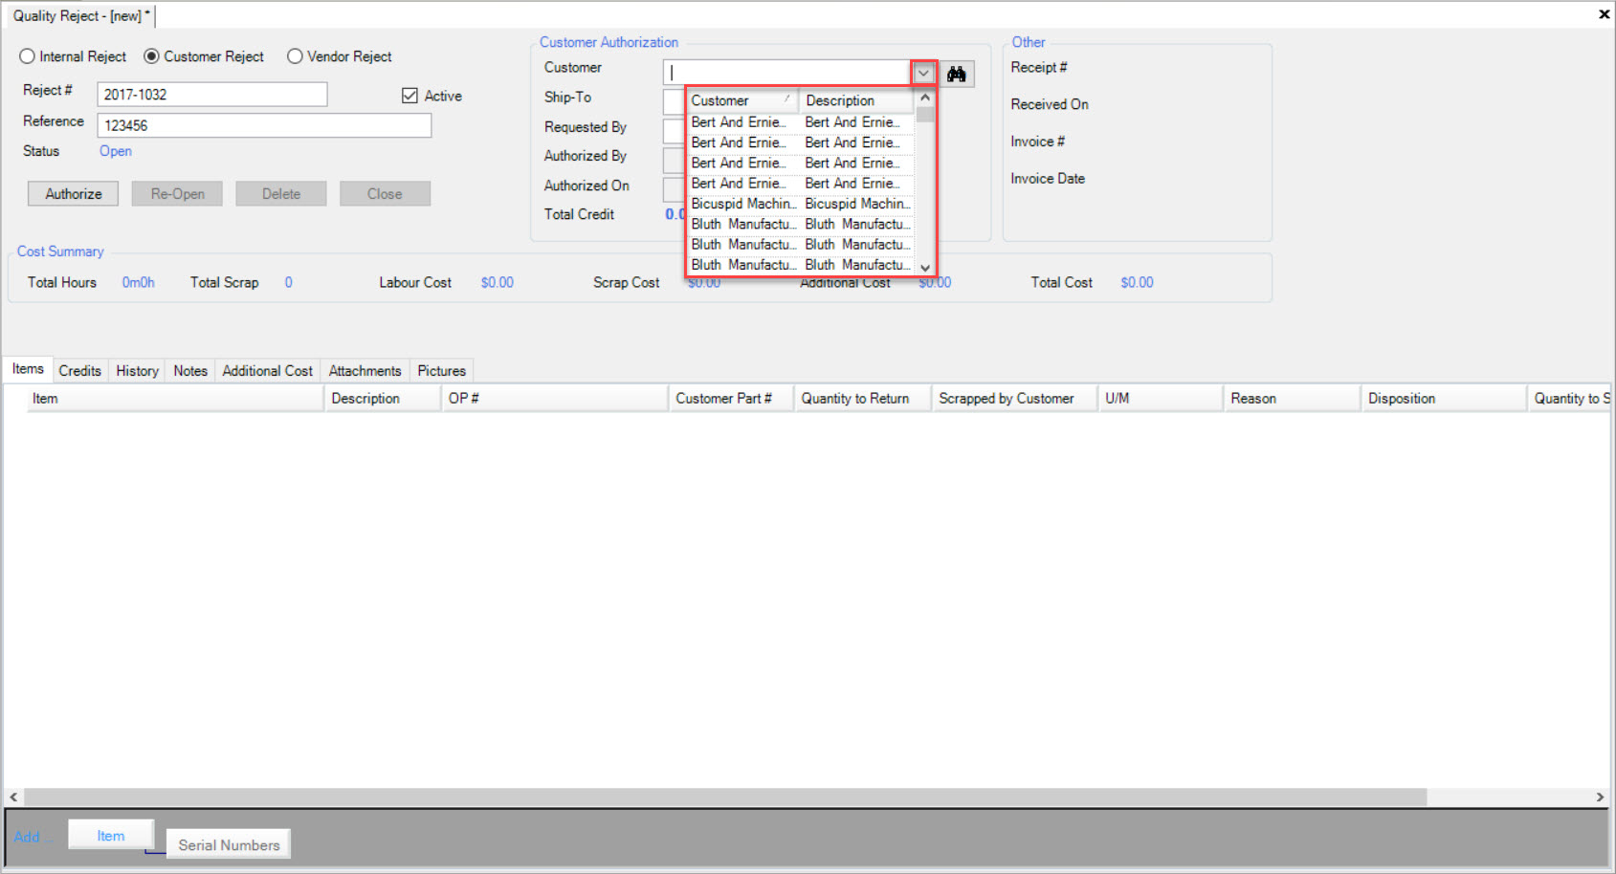
Task: Sort dropdown list by Description column
Action: pos(857,100)
